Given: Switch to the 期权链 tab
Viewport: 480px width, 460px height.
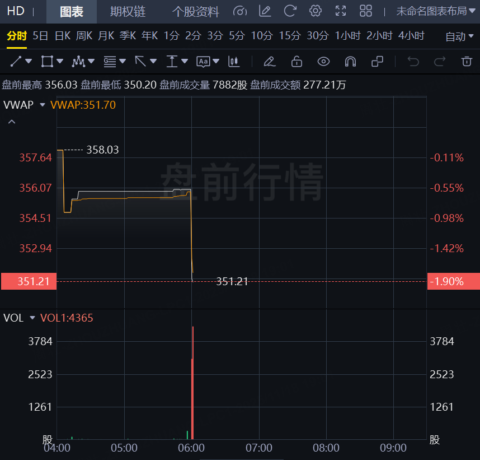Looking at the screenshot, I should click(128, 11).
